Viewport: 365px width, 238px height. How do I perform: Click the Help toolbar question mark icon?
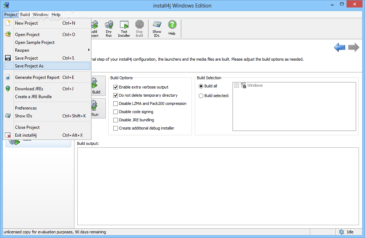pos(172,25)
